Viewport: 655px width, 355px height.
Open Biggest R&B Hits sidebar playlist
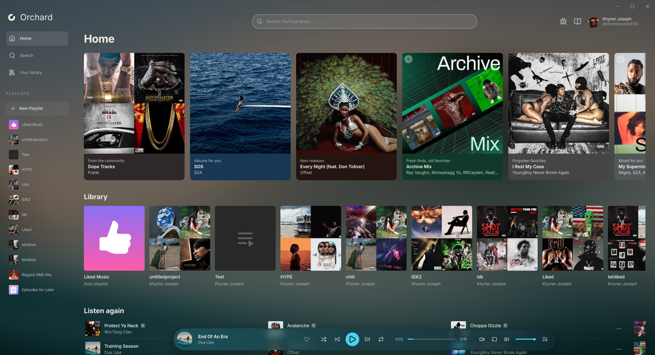pyautogui.click(x=37, y=275)
